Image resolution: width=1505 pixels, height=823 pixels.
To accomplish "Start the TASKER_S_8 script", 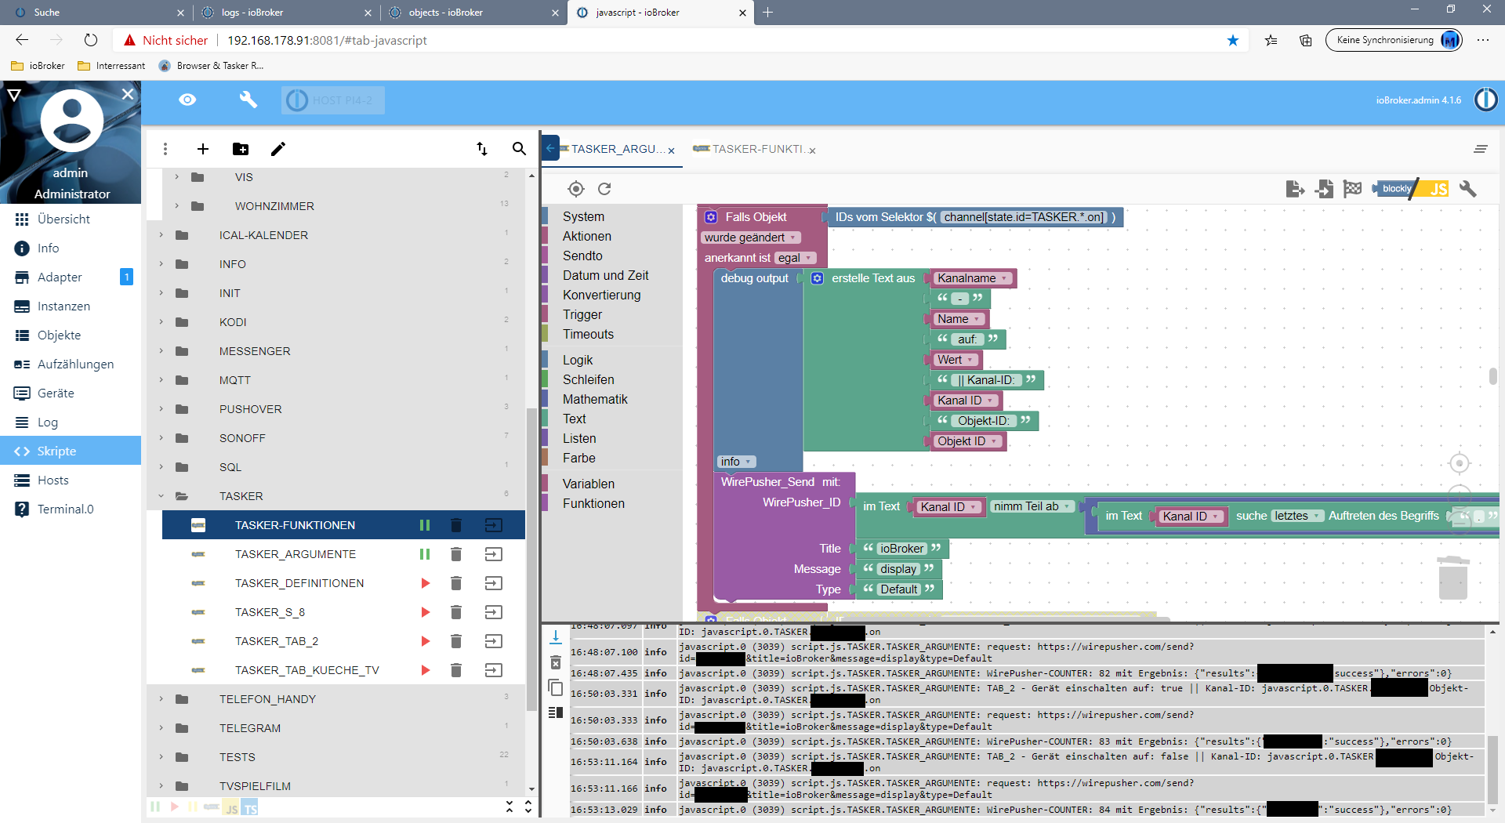I will tap(425, 612).
